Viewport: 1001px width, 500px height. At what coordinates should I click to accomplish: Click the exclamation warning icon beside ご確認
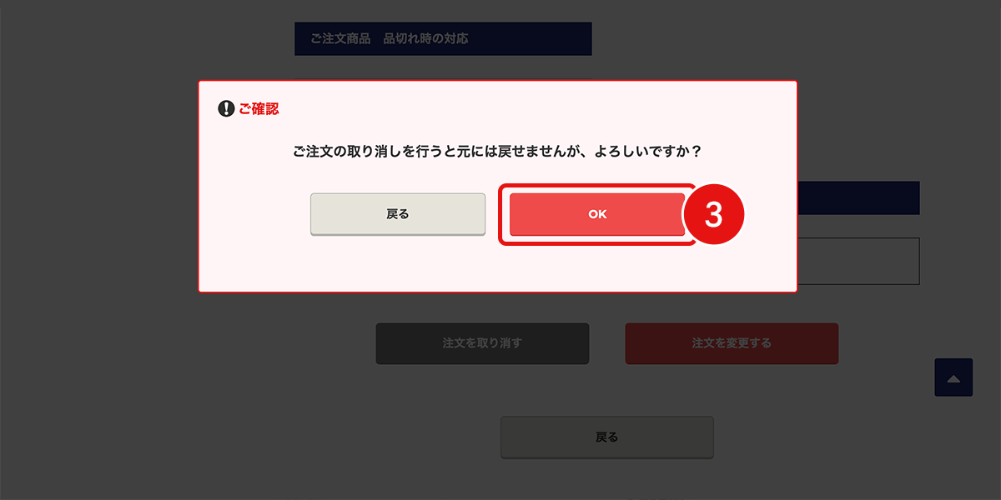226,109
